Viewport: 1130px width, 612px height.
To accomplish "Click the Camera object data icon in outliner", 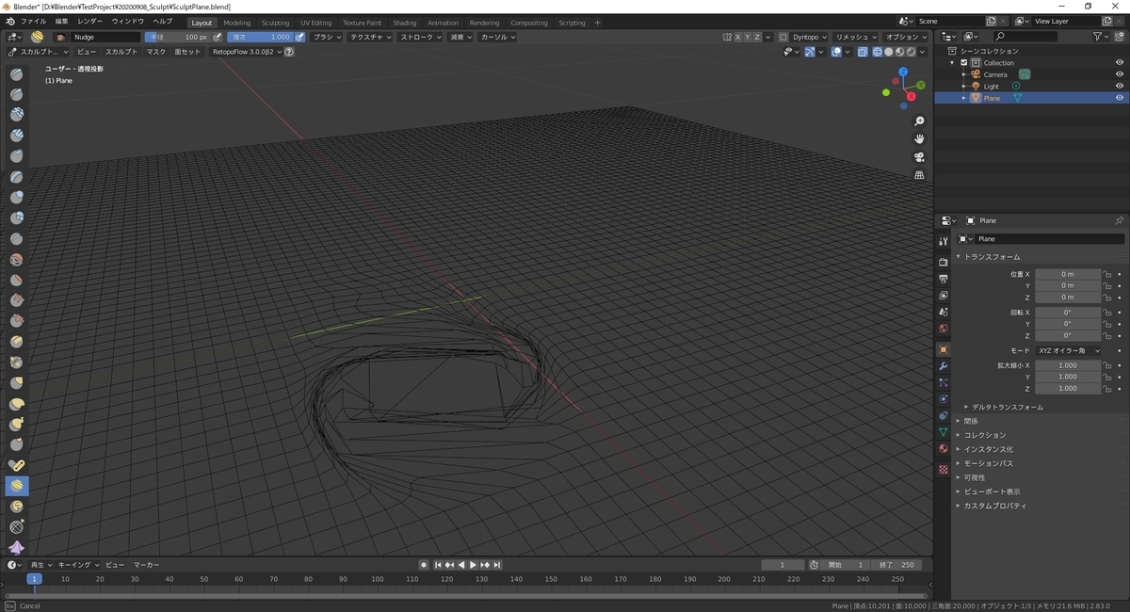I will point(1025,74).
